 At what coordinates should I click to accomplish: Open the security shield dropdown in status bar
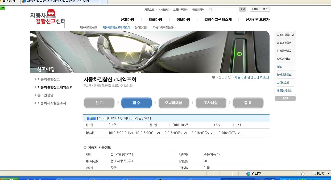click(307, 174)
